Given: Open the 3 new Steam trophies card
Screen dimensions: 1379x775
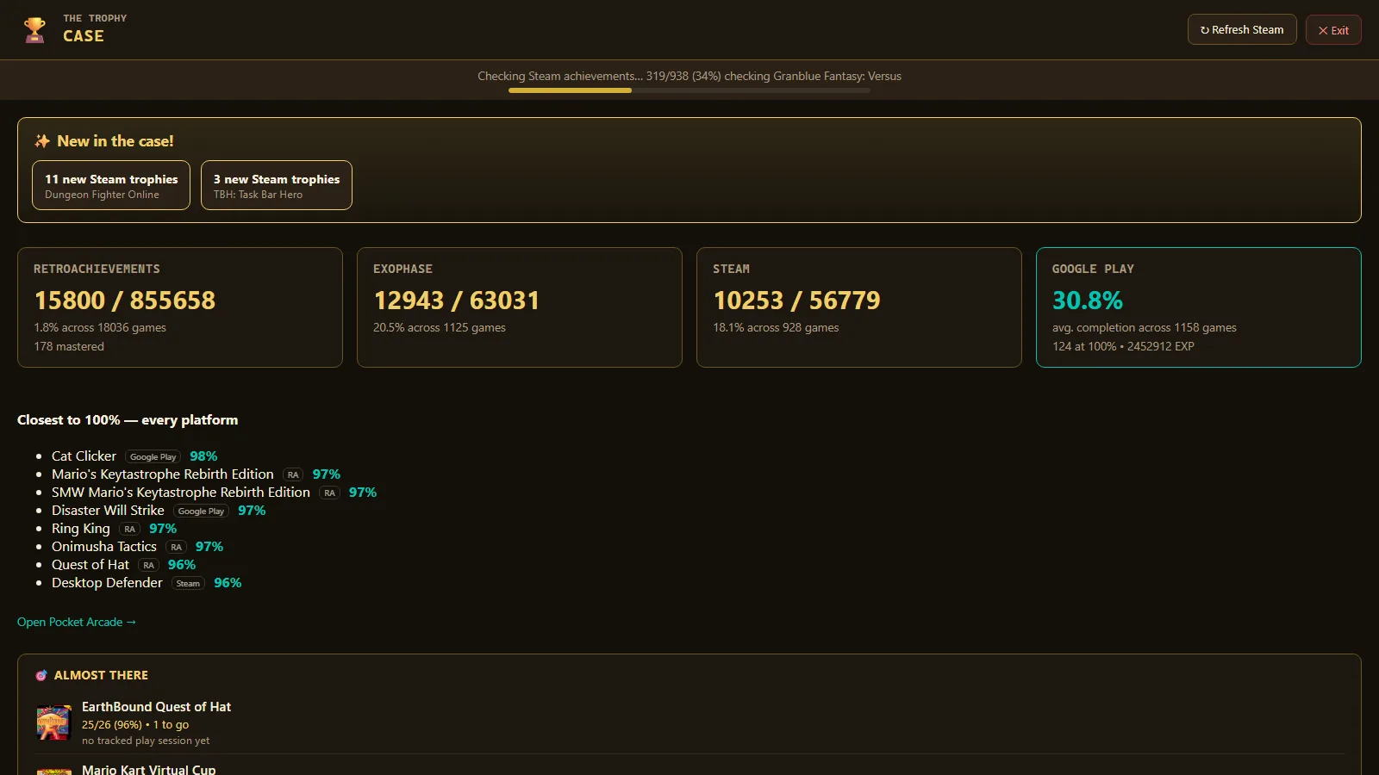Looking at the screenshot, I should point(277,185).
